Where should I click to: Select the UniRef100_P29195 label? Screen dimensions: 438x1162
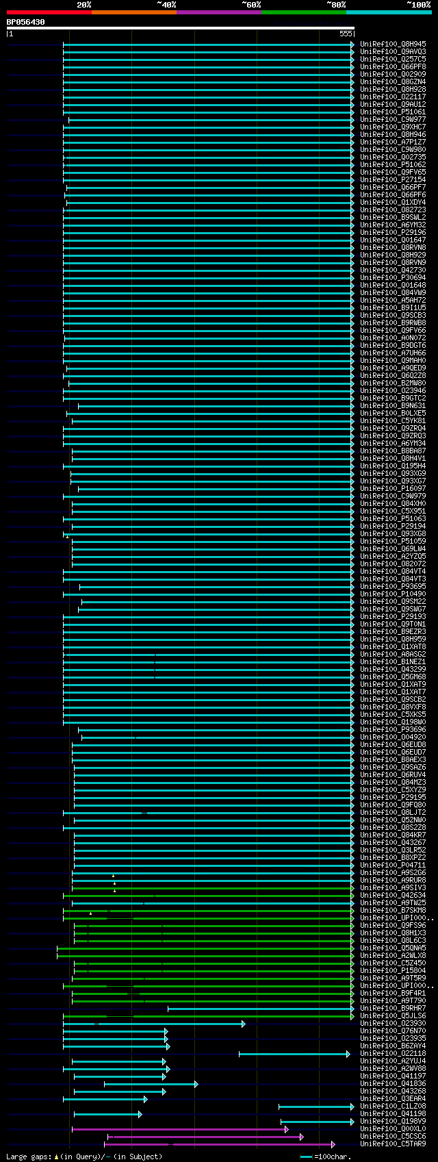pyautogui.click(x=393, y=798)
